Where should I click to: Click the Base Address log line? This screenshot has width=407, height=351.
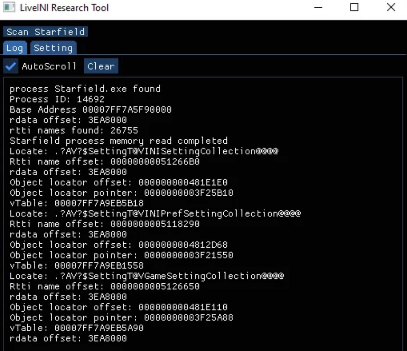pyautogui.click(x=90, y=110)
